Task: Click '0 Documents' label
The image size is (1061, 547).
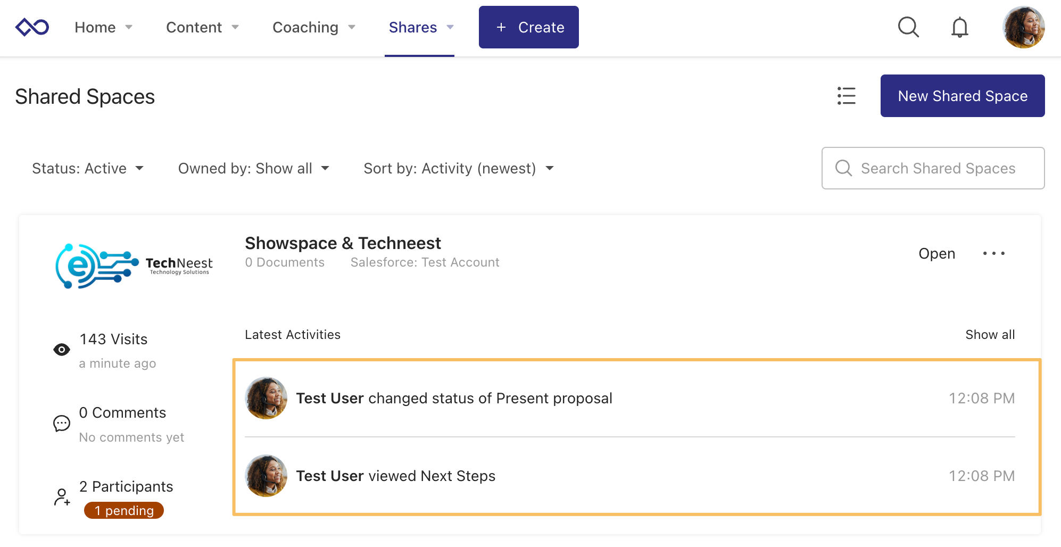Action: 285,262
